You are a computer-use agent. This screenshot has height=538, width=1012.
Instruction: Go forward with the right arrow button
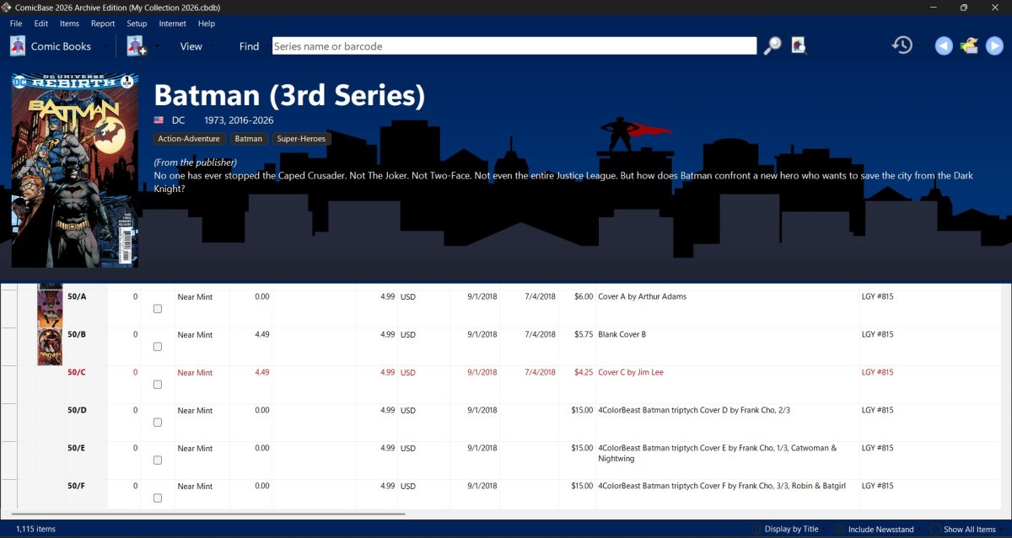(995, 46)
